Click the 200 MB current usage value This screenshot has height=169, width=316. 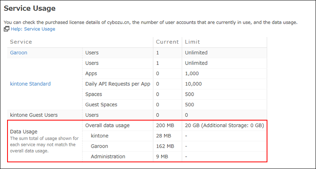click(x=165, y=126)
